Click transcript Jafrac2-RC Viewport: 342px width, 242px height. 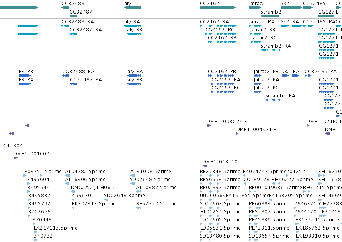coord(264,38)
